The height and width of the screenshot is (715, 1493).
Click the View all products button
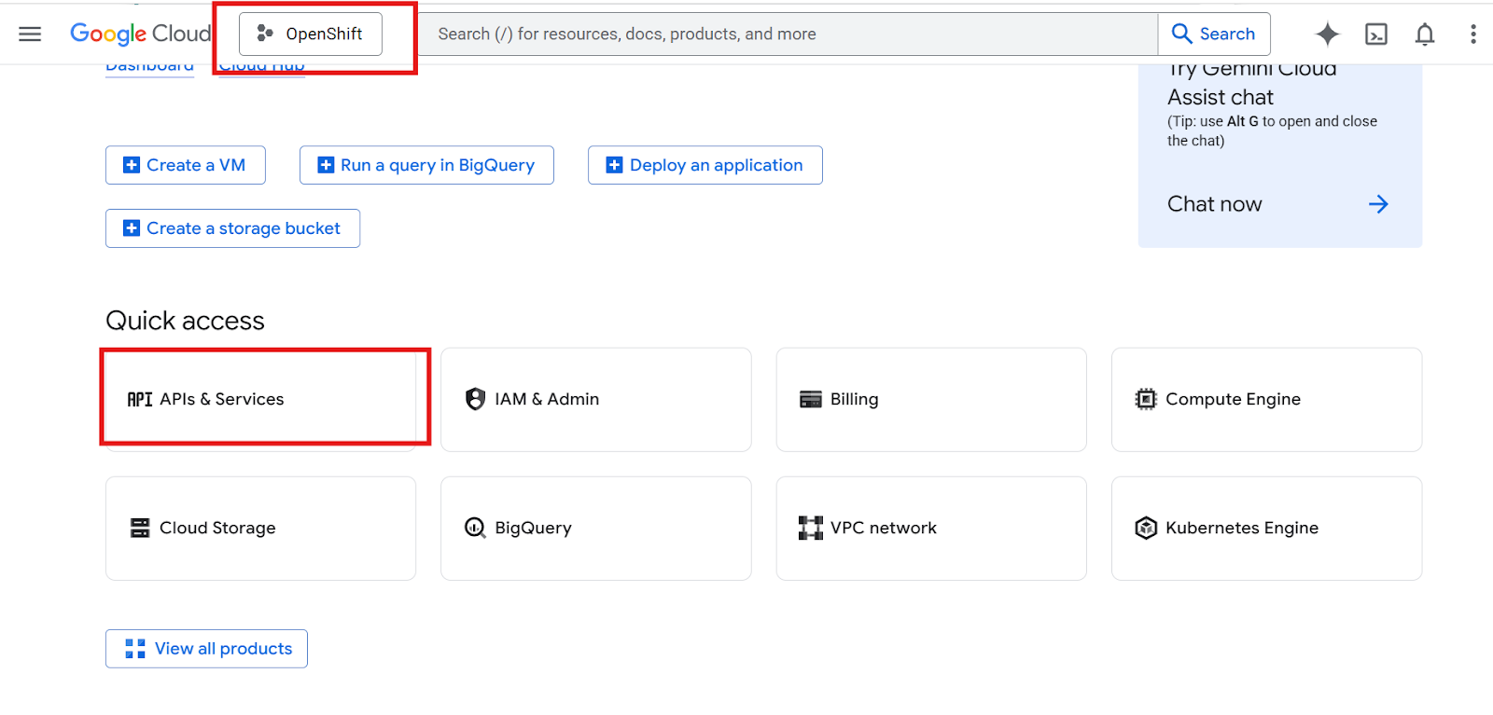click(206, 649)
